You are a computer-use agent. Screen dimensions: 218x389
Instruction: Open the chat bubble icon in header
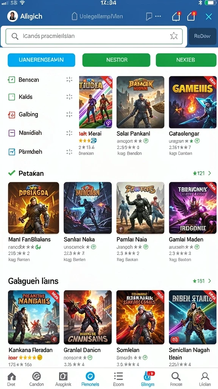[x=149, y=17]
